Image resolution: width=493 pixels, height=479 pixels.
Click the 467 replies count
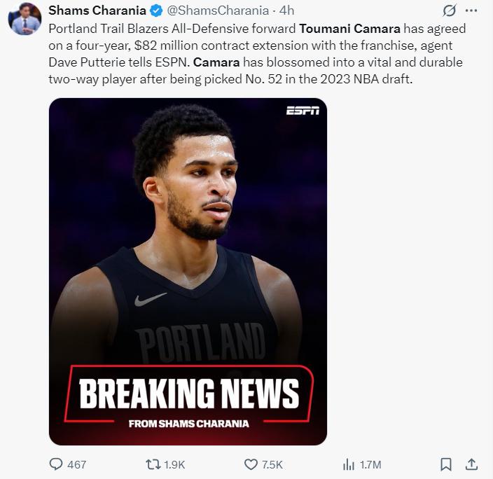[77, 464]
